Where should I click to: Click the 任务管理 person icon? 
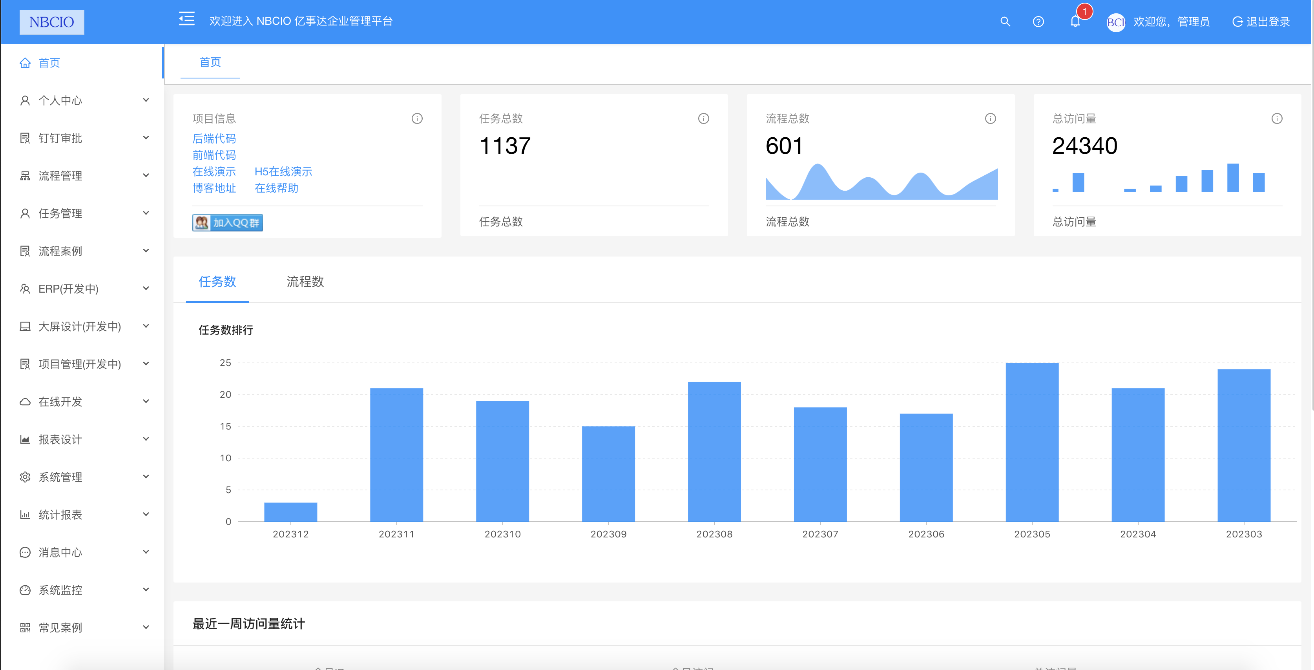click(25, 214)
